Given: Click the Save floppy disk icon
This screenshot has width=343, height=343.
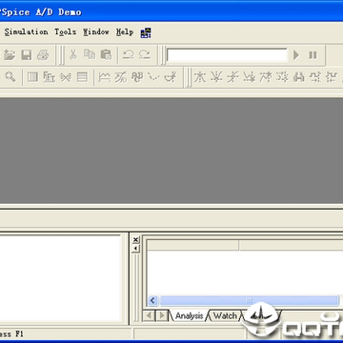Looking at the screenshot, I should [27, 55].
